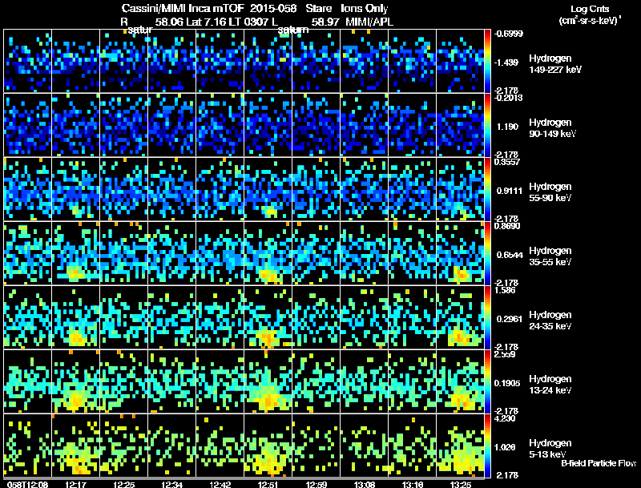Select the '12:59' time axis label

coord(316,485)
